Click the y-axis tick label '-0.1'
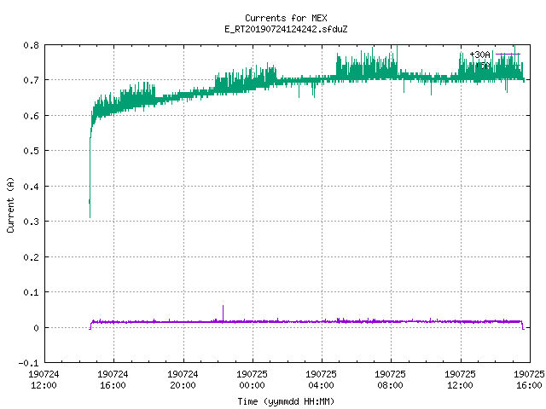The width and height of the screenshot is (546, 409). [28, 363]
